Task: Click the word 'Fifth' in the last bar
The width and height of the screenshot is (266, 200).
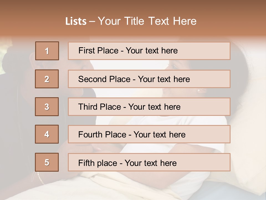Action: click(x=86, y=163)
